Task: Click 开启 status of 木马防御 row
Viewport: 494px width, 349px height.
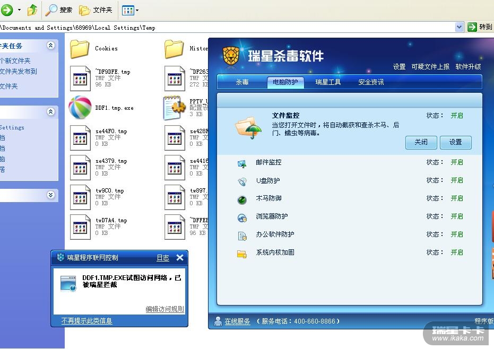Action: click(x=456, y=198)
